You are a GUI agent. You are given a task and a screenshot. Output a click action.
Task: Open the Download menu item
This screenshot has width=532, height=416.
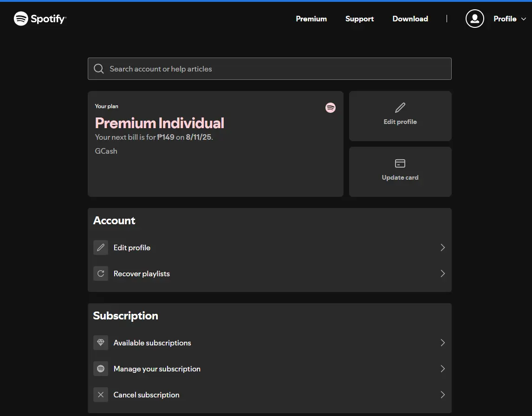coord(410,19)
